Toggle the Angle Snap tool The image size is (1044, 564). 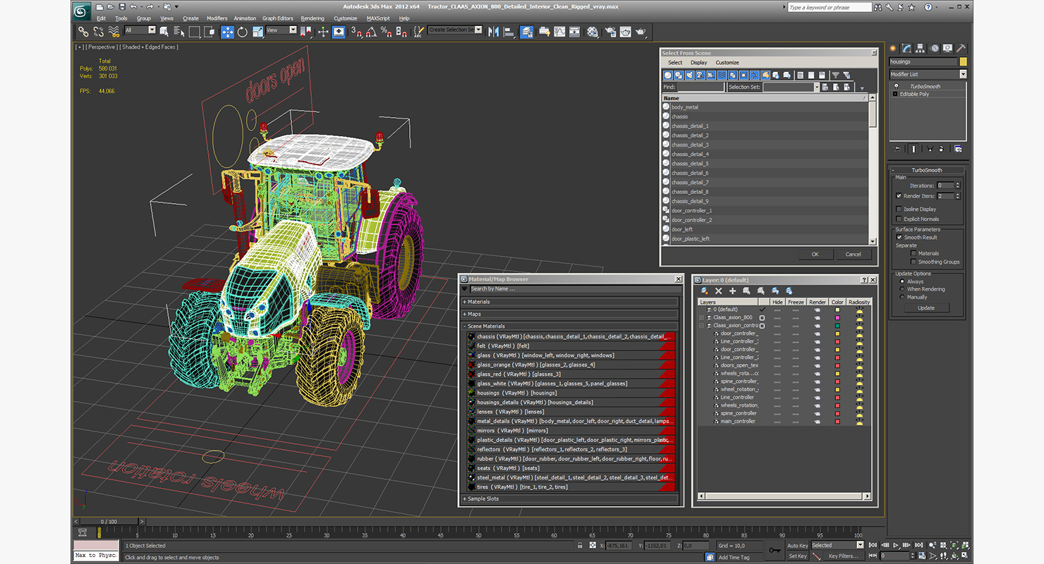click(370, 32)
